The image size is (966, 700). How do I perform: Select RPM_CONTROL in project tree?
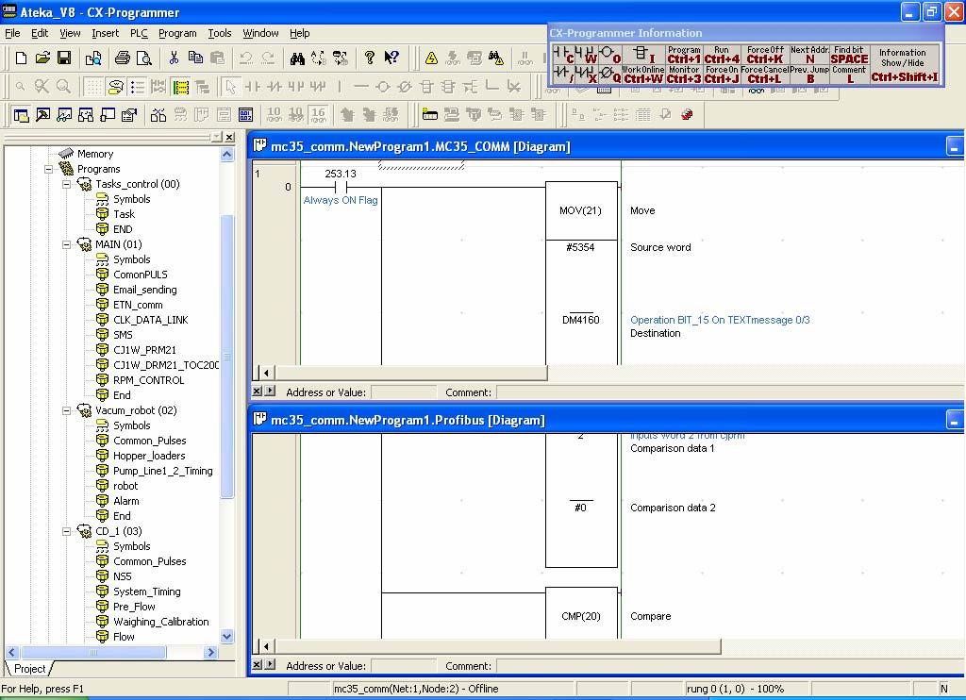click(148, 380)
